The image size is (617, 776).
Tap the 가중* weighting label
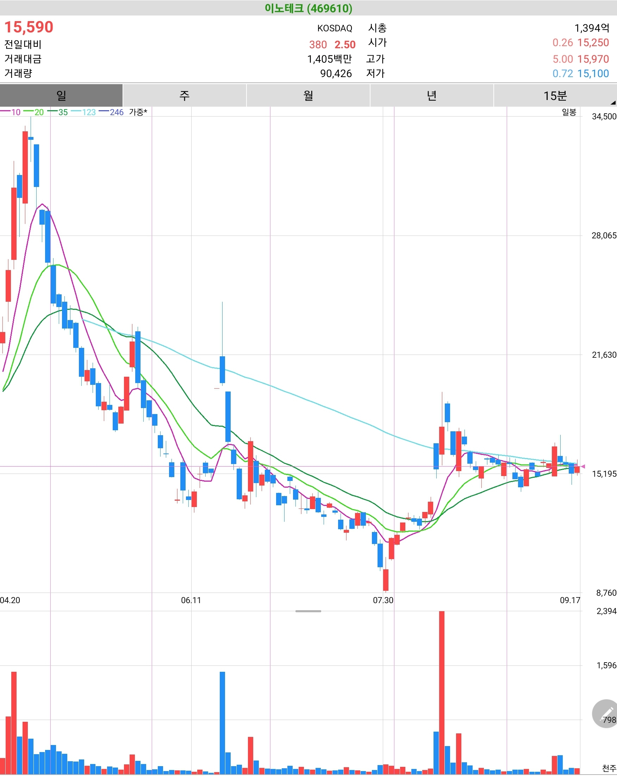point(138,112)
